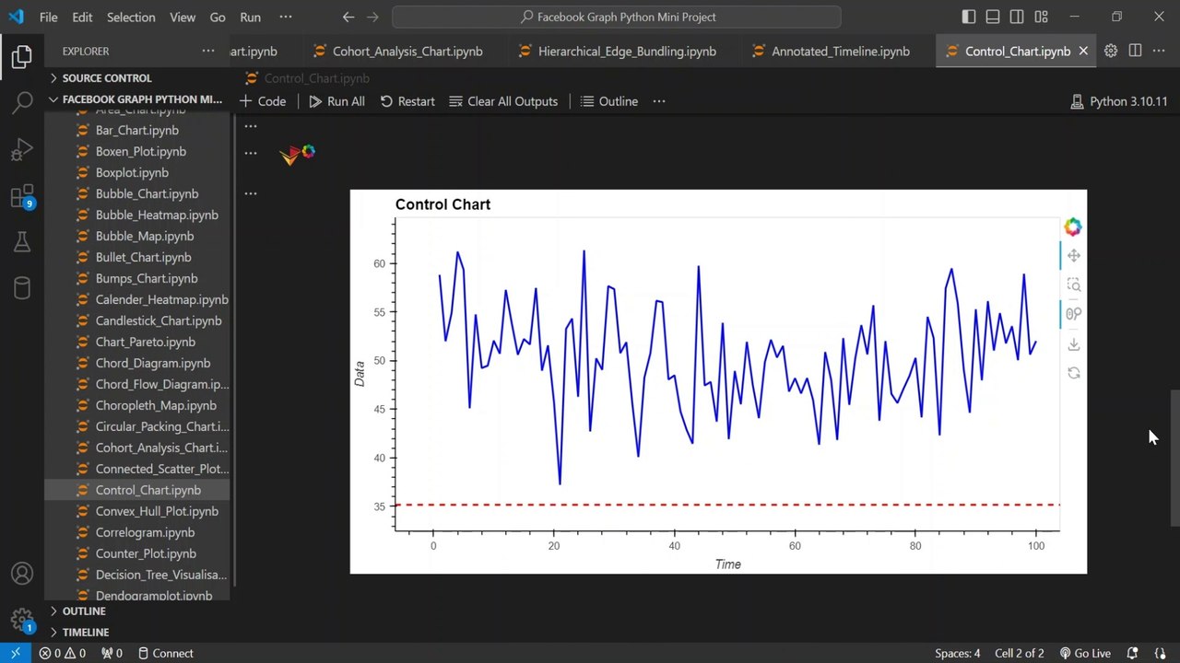Open the Testing flask icon

[22, 242]
